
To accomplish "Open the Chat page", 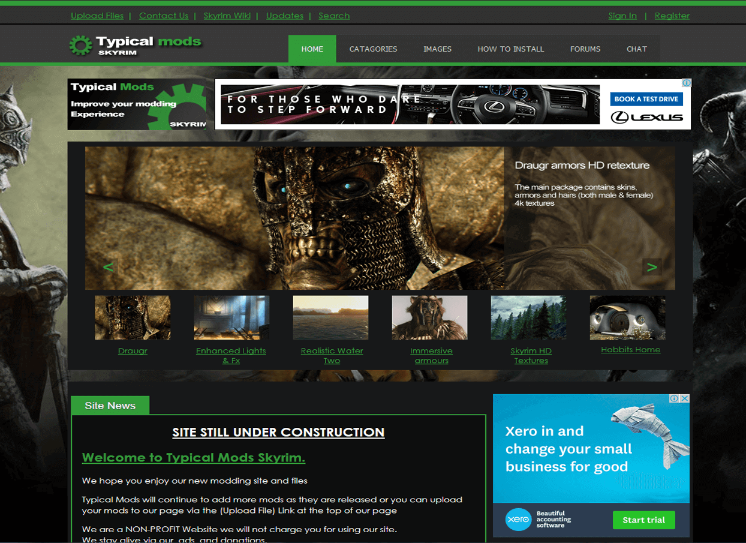I will point(637,49).
